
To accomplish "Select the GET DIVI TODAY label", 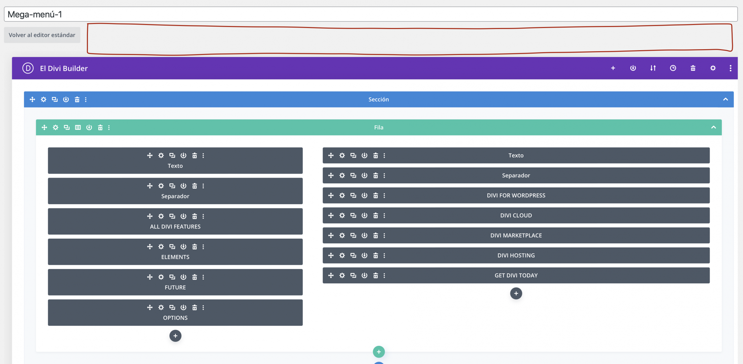I will point(516,275).
